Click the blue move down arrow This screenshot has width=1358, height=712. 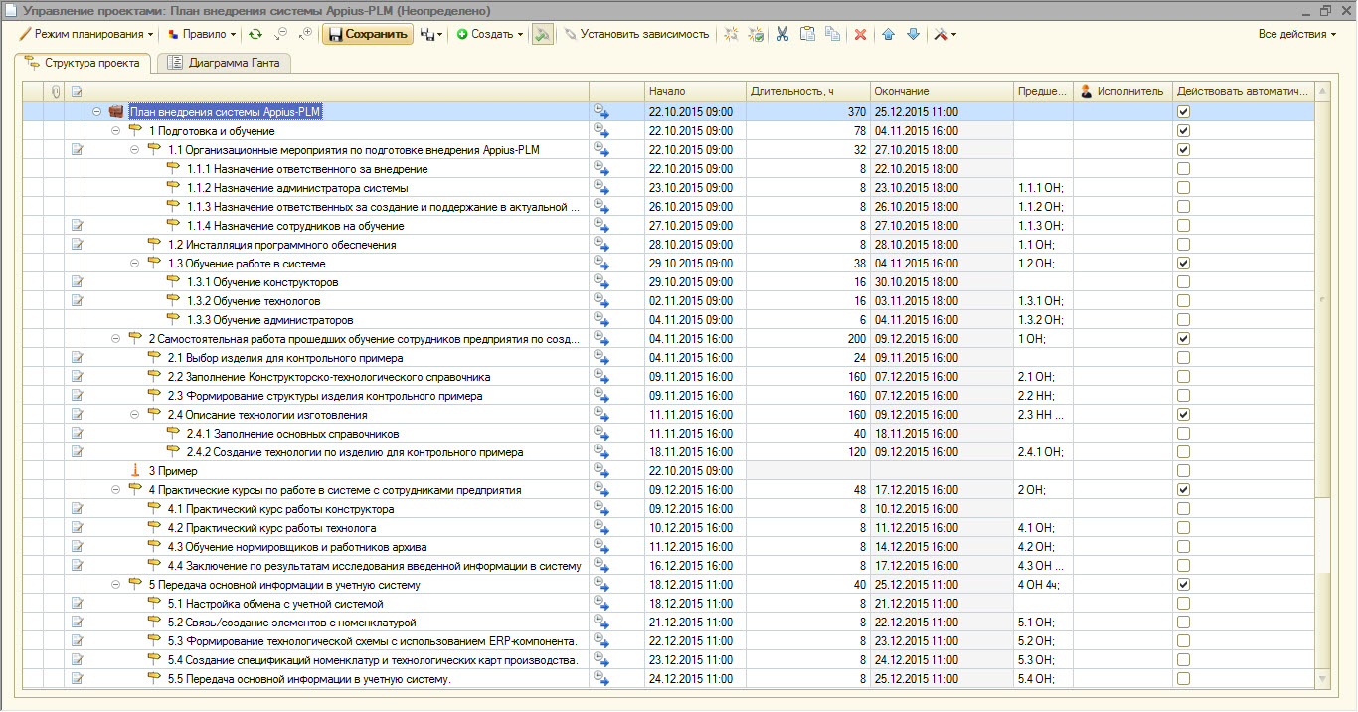[x=913, y=34]
